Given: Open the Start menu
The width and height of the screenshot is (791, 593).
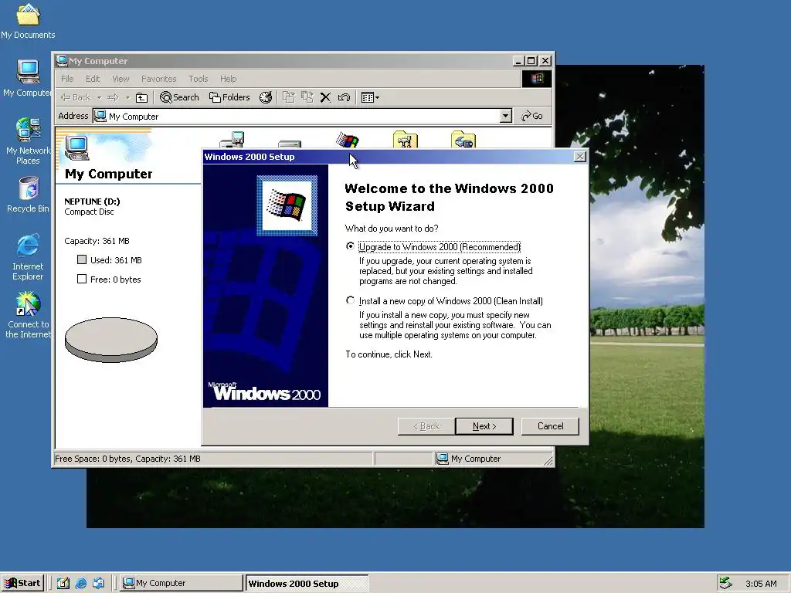Looking at the screenshot, I should (x=22, y=583).
